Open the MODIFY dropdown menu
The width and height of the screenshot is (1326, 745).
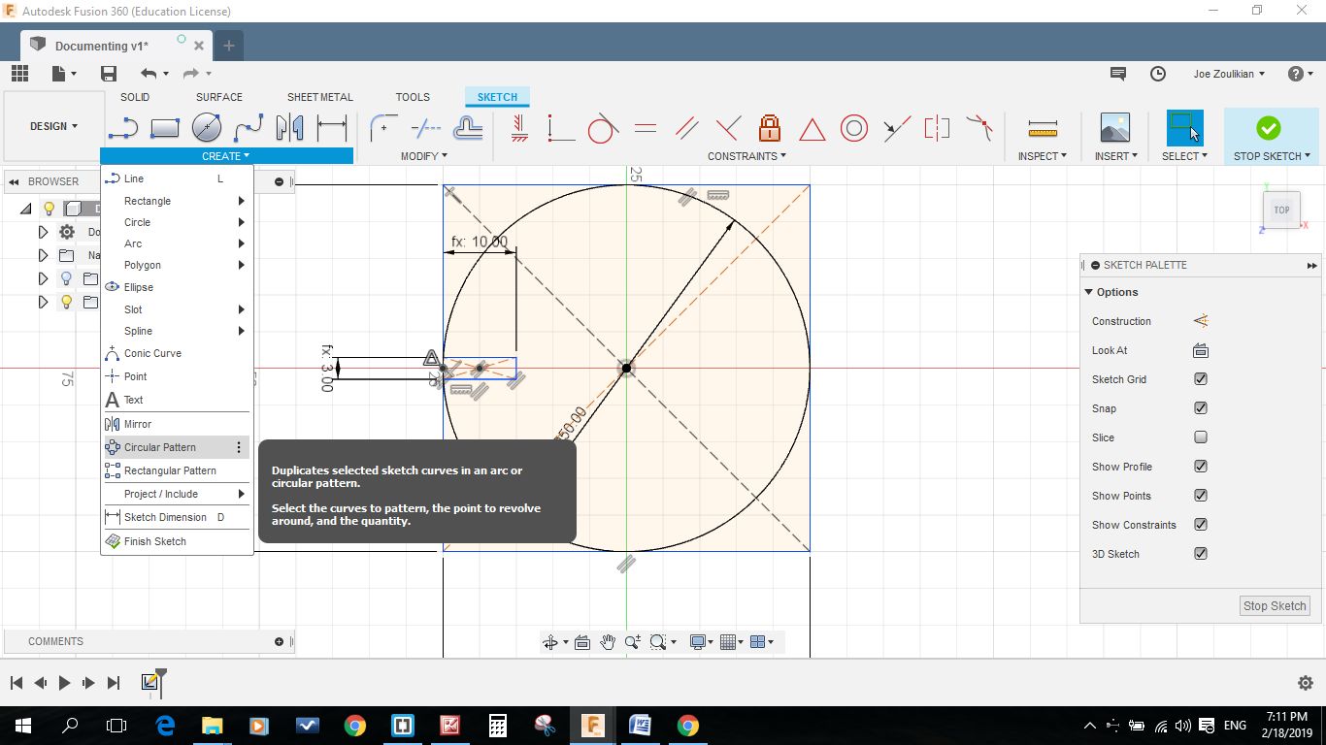click(424, 156)
